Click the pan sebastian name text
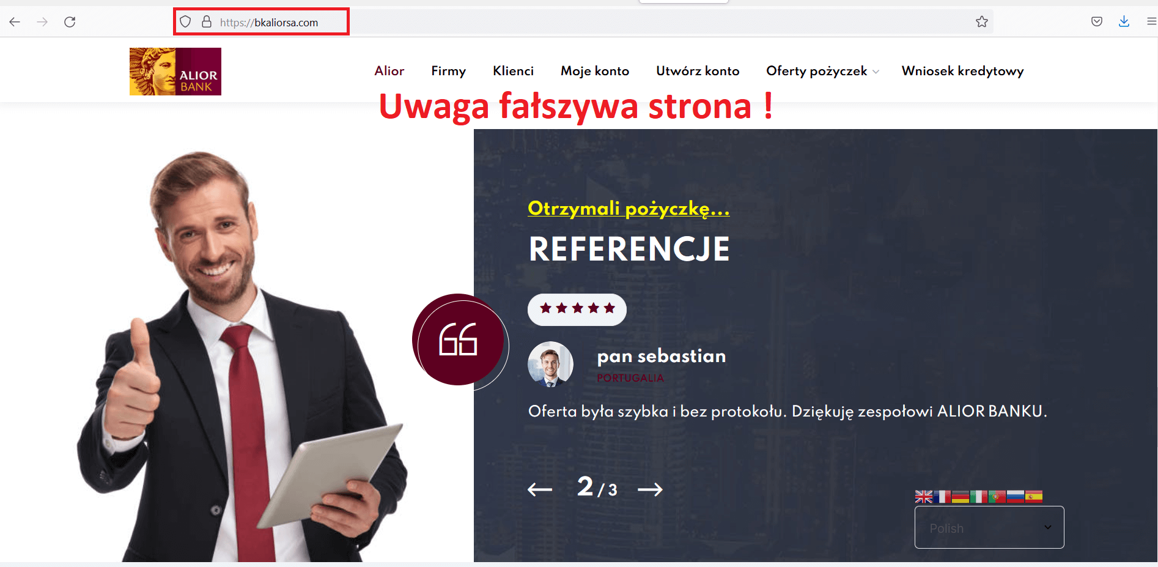Screen dimensions: 1158x567 pyautogui.click(x=662, y=356)
